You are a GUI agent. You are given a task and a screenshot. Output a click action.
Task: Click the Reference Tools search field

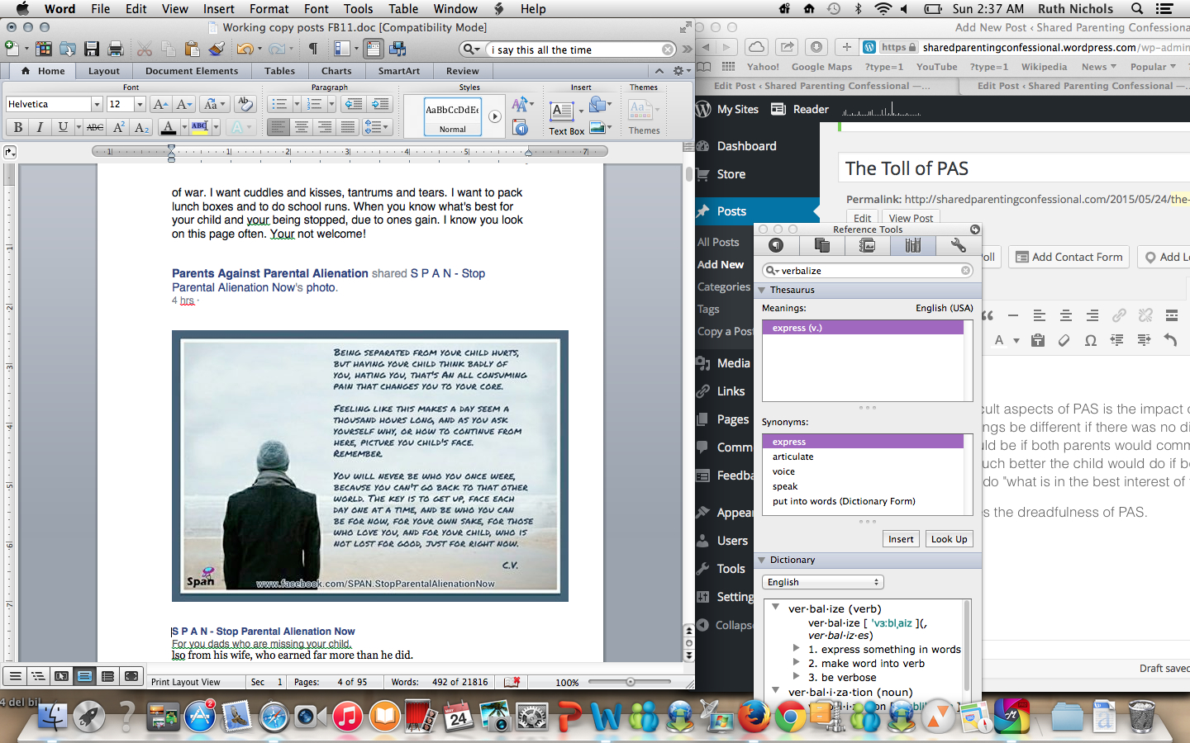click(x=868, y=271)
